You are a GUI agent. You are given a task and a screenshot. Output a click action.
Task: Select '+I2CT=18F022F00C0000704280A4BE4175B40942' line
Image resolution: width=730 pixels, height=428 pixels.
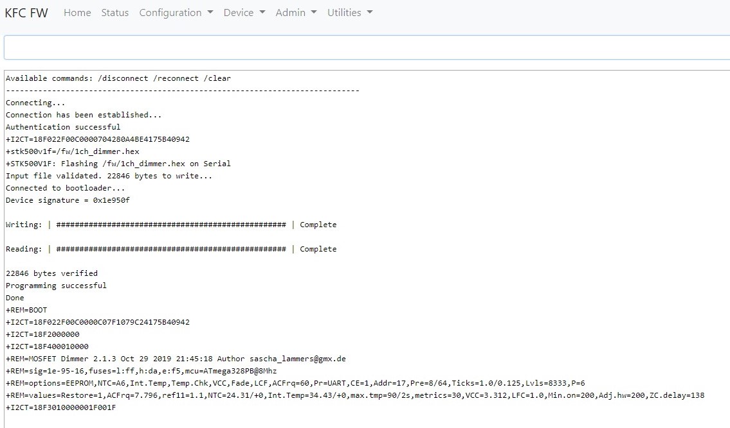98,139
